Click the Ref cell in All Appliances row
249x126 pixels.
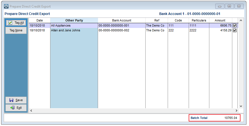click(157, 25)
